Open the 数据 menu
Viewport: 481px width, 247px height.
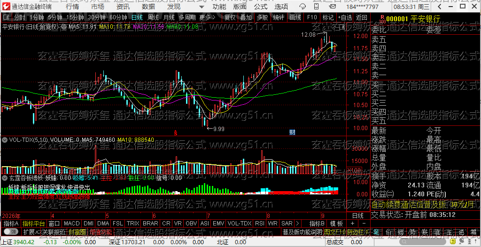pos(149,7)
